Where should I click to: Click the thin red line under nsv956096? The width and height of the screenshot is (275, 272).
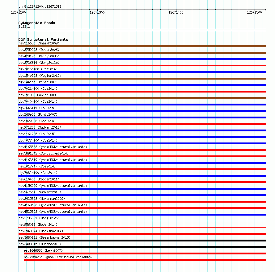click(x=142, y=228)
